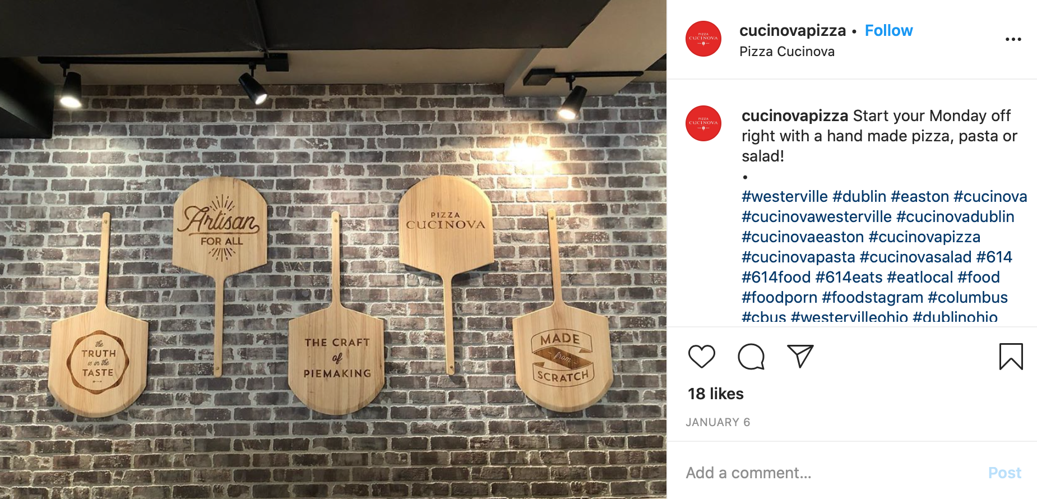Screen dimensions: 1037x499
Task: Open the three-dot more options menu
Action: (1013, 39)
